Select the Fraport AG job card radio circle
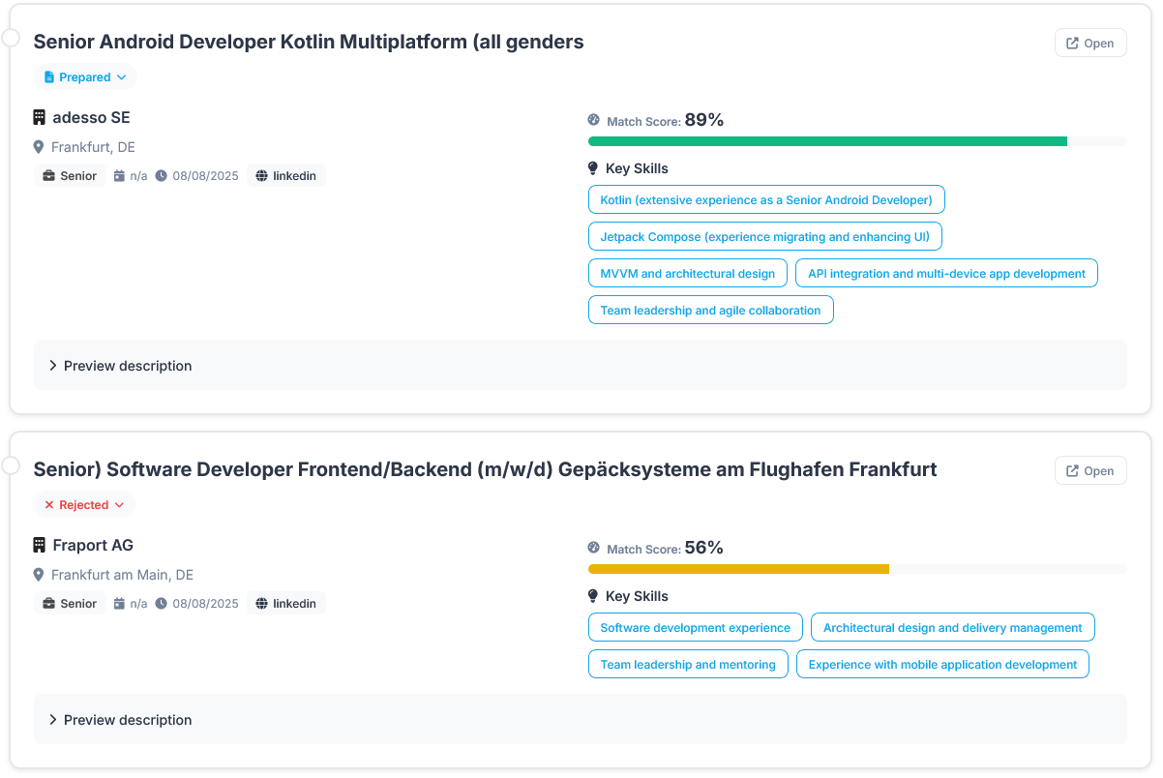1163x778 pixels. pyautogui.click(x=11, y=465)
